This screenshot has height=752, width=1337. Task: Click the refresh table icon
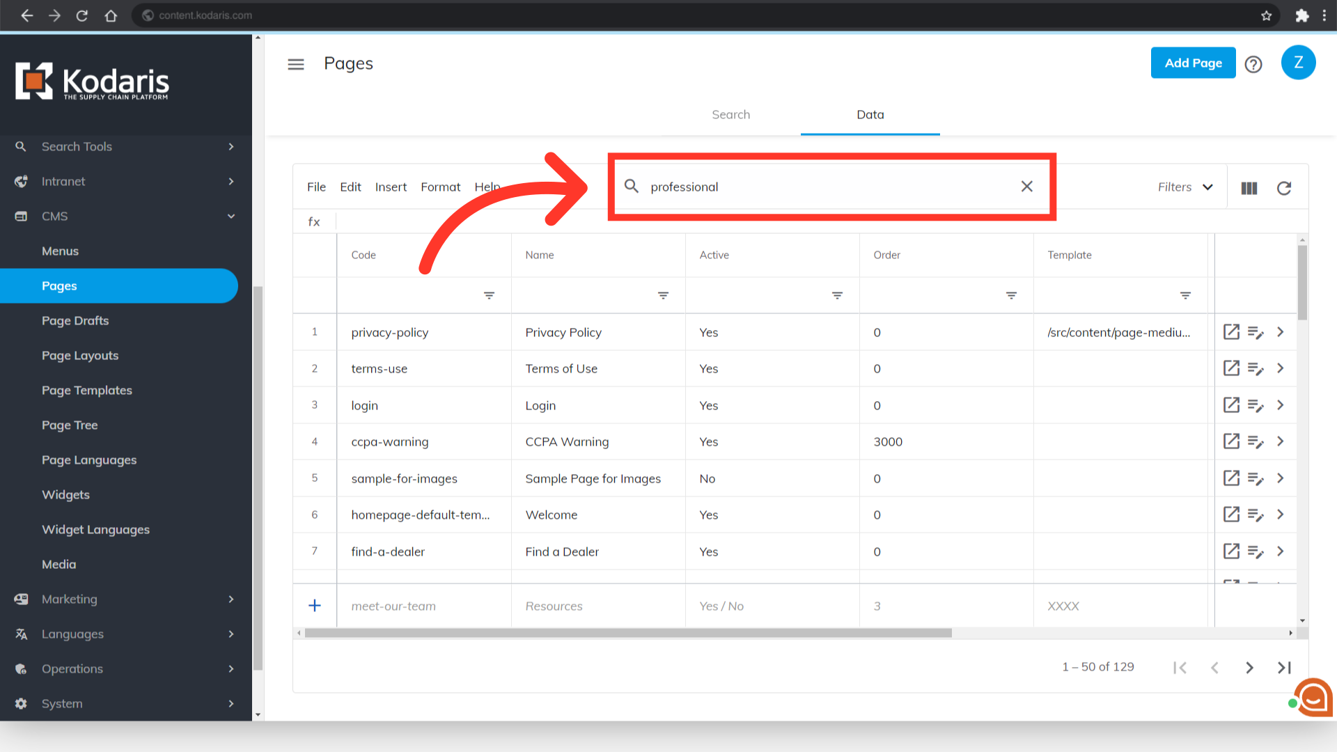[1283, 188]
